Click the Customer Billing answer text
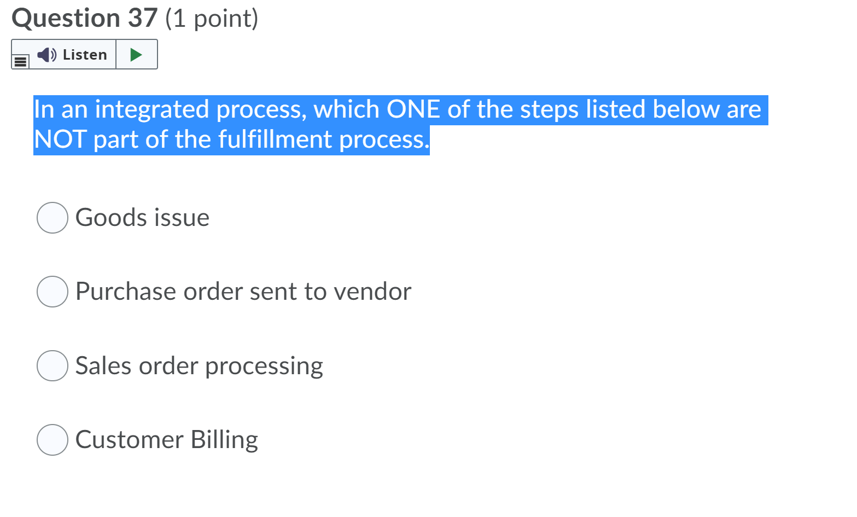 166,439
